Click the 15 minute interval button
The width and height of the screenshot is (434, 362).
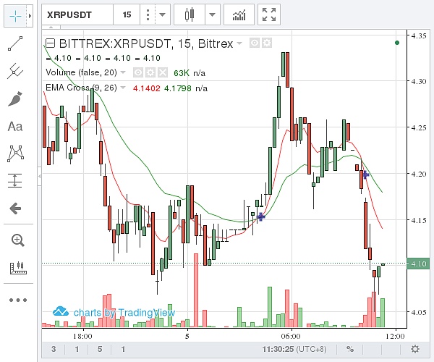pyautogui.click(x=127, y=14)
